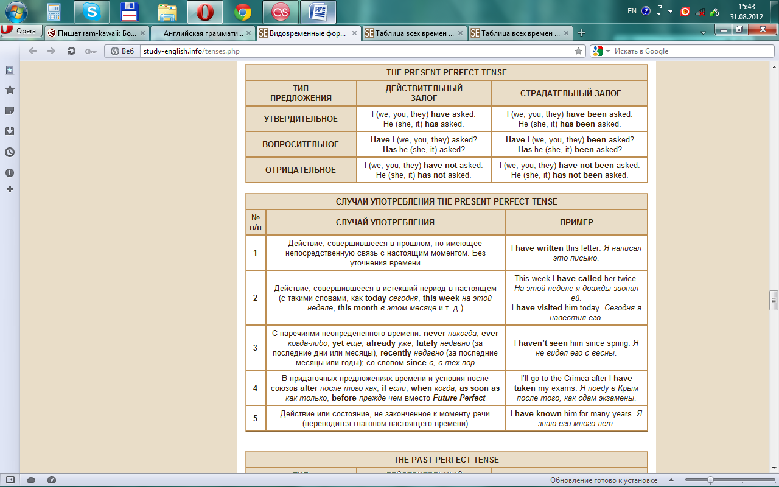Click THE PRESENT PERFECT TENSE table title

pos(447,72)
